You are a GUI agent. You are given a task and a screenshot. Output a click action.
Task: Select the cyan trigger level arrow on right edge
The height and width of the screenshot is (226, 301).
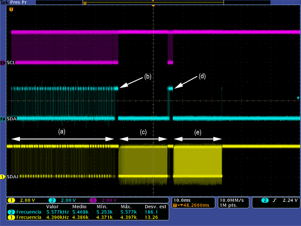[298, 98]
